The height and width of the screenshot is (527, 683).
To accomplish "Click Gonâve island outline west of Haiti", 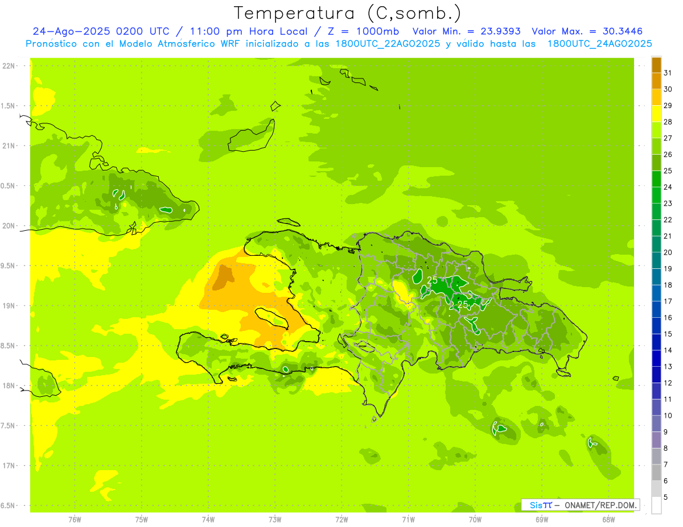I will coord(272,318).
